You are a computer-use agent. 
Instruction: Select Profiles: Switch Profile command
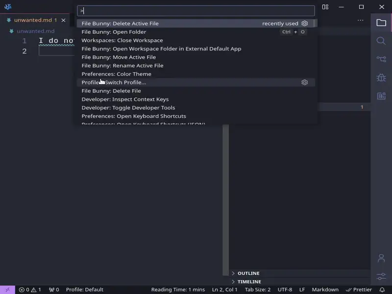click(196, 82)
